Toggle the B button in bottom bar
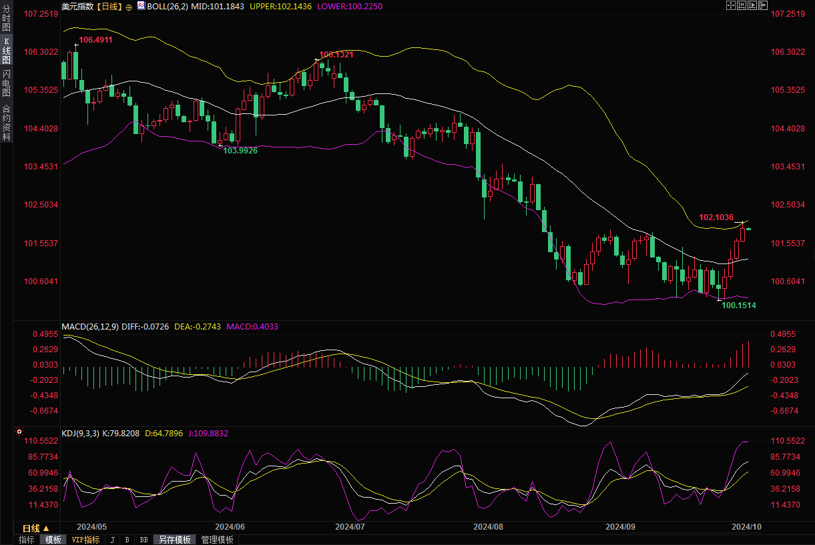This screenshot has width=815, height=545. coord(127,540)
